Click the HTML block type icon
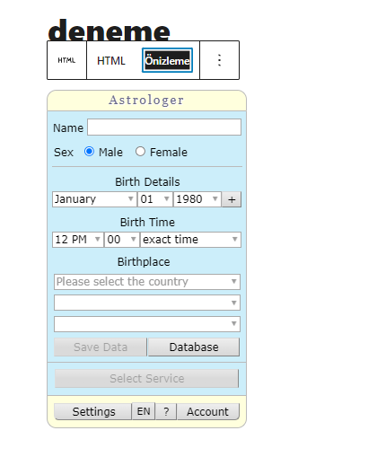 tap(66, 60)
